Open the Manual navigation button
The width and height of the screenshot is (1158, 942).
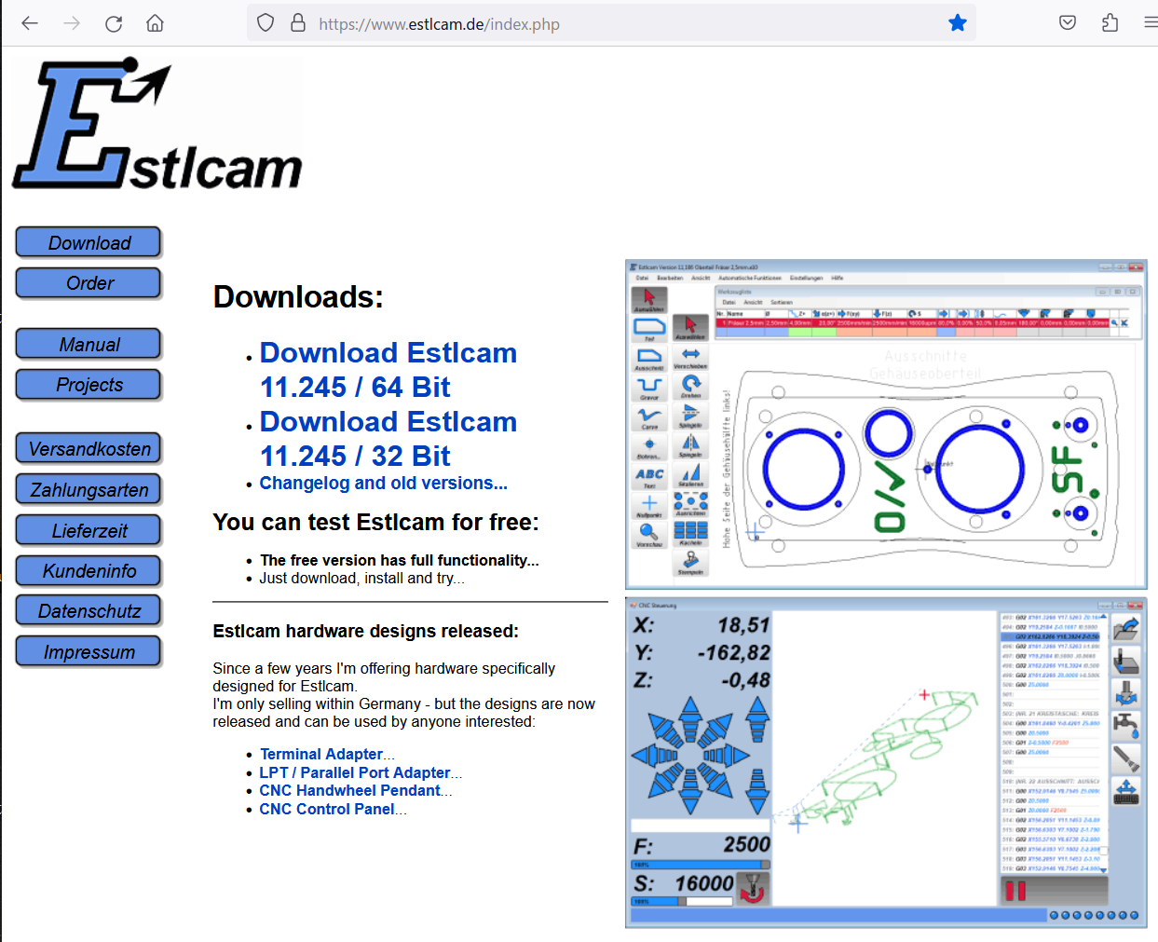(89, 344)
